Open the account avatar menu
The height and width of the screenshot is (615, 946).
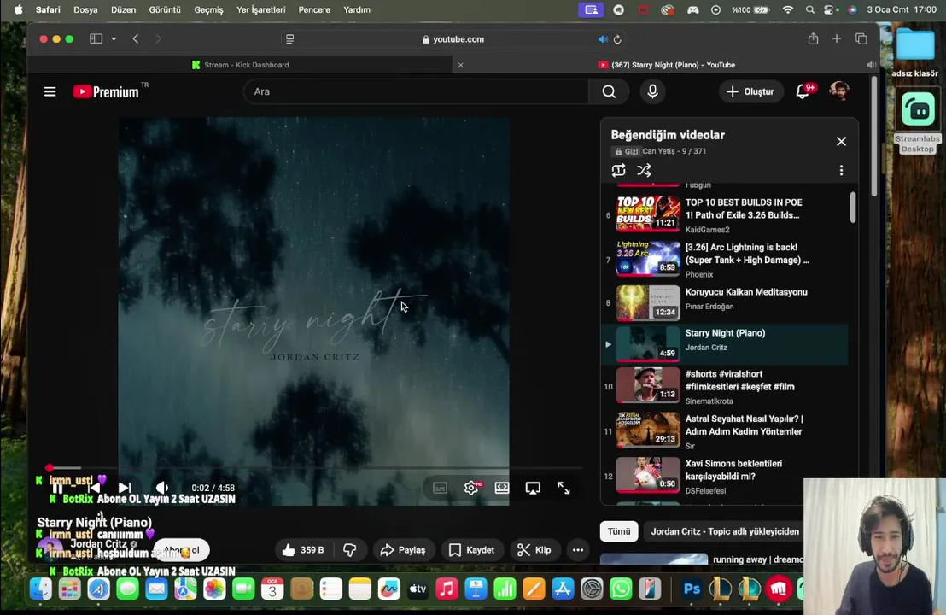pyautogui.click(x=838, y=91)
